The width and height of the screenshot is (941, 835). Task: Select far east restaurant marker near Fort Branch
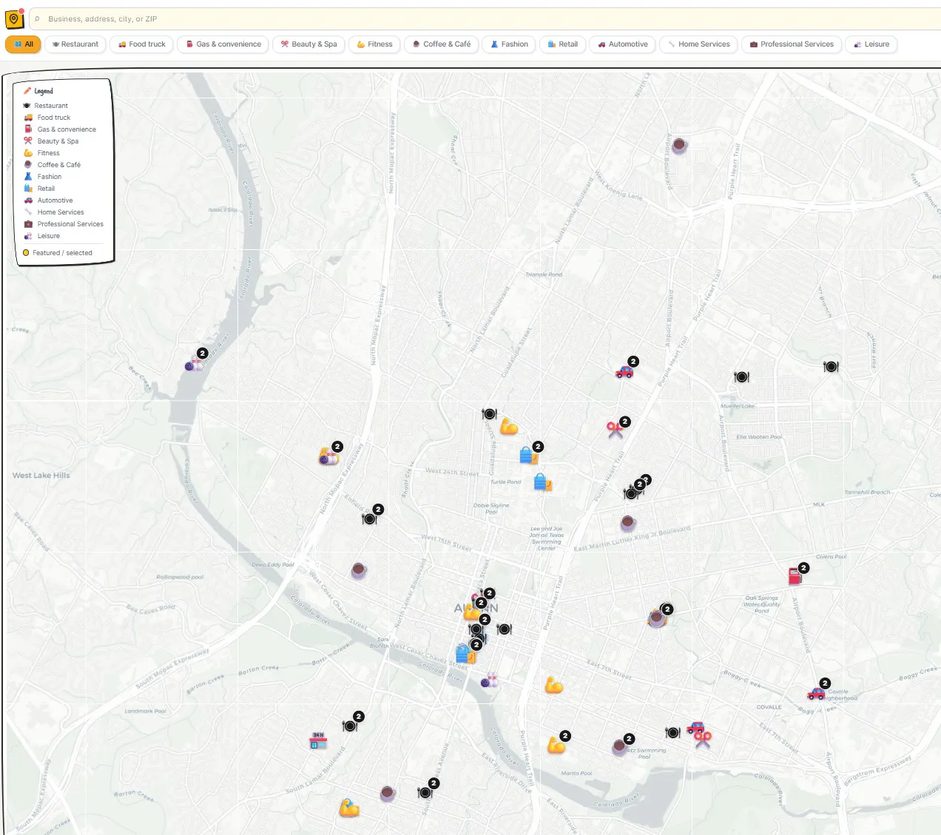coord(831,366)
